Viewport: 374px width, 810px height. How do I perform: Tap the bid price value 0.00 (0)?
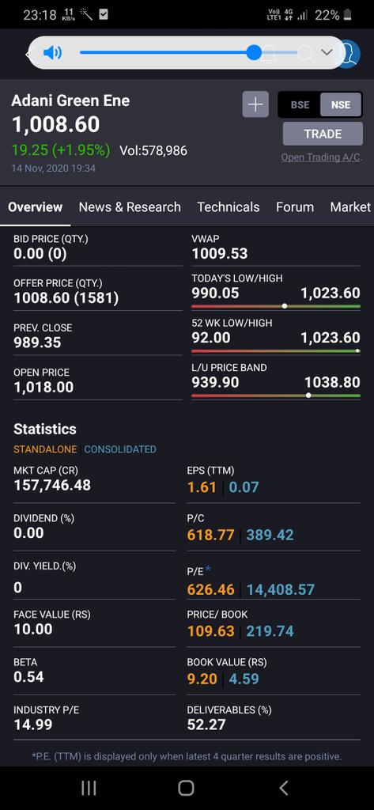40,254
